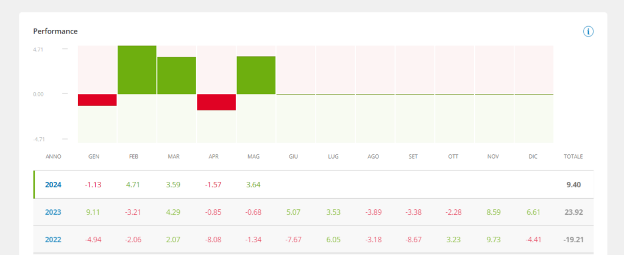Click the ANNO column header
The height and width of the screenshot is (255, 624).
click(x=54, y=157)
